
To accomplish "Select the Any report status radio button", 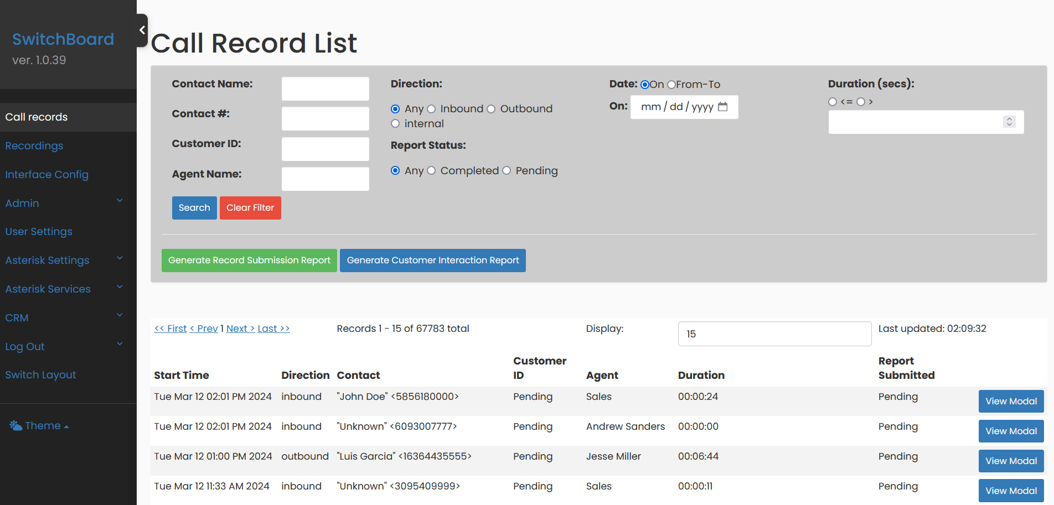I will click(395, 171).
